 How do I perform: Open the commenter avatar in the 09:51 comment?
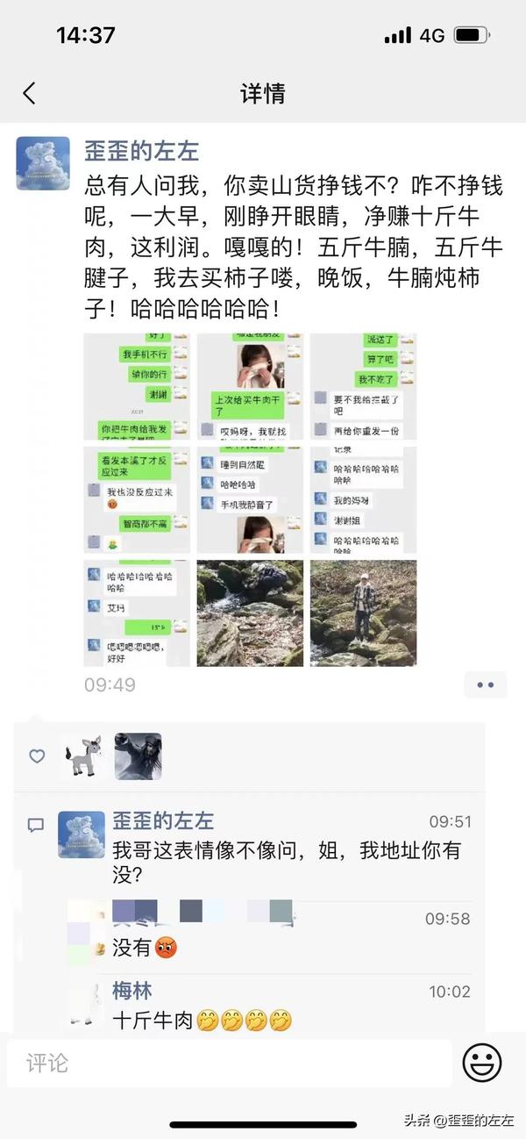coord(82,835)
